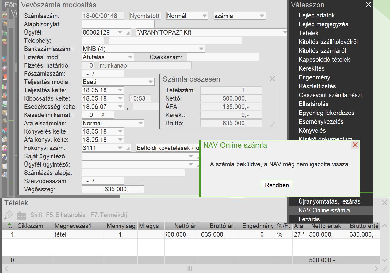Click the pencil edit icon in Tételek

[9, 215]
